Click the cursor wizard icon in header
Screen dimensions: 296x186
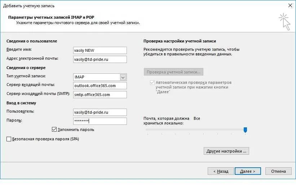tap(284, 21)
